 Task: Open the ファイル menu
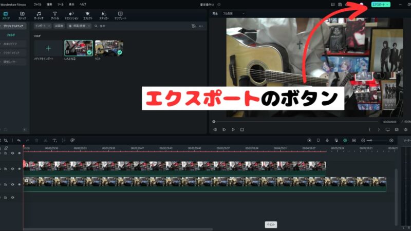[x=37, y=5]
